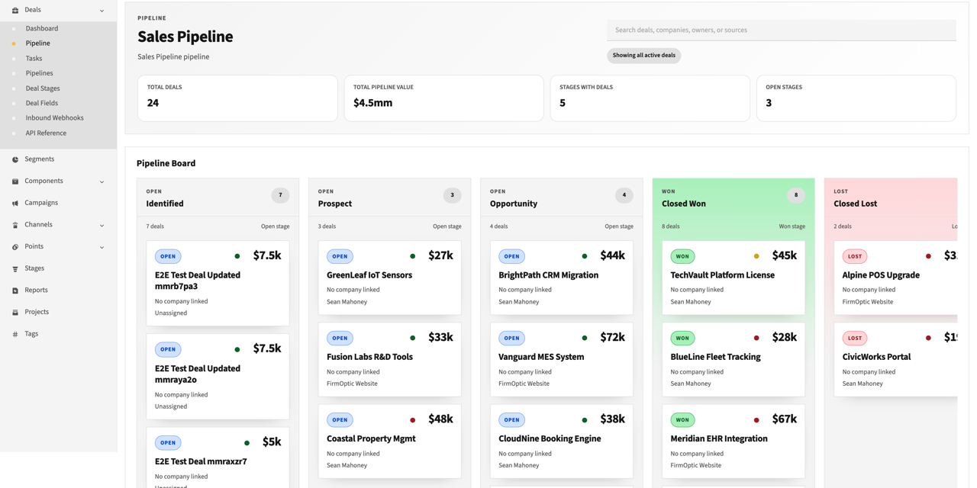Open E2E Test Deal mmraxzr7 card
The height and width of the screenshot is (488, 977).
(218, 457)
